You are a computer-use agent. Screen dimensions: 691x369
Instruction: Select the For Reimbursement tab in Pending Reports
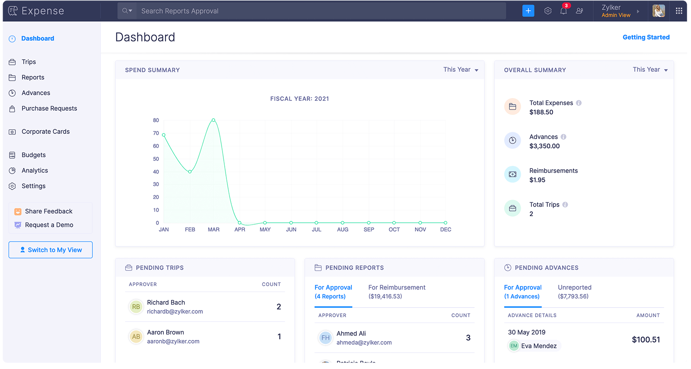coord(397,292)
